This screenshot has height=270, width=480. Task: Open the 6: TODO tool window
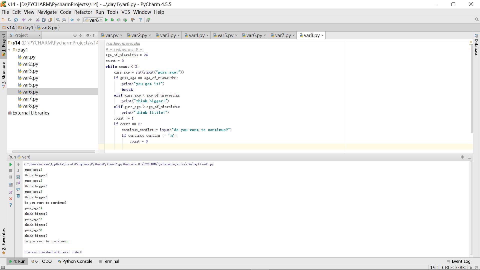tap(41, 261)
